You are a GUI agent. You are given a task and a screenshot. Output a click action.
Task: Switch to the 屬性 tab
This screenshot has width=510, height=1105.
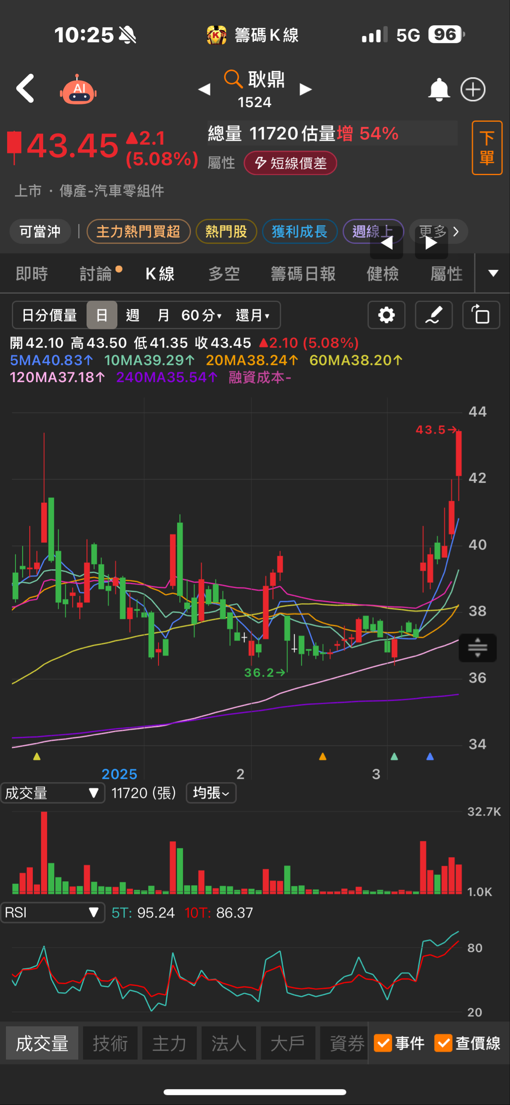pyautogui.click(x=446, y=274)
